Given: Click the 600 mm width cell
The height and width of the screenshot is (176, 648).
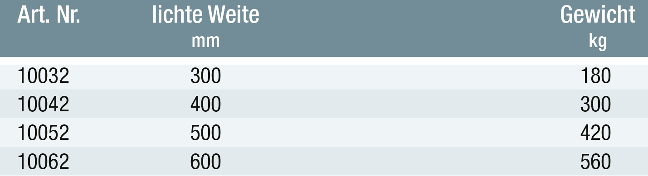Looking at the screenshot, I should (206, 162).
